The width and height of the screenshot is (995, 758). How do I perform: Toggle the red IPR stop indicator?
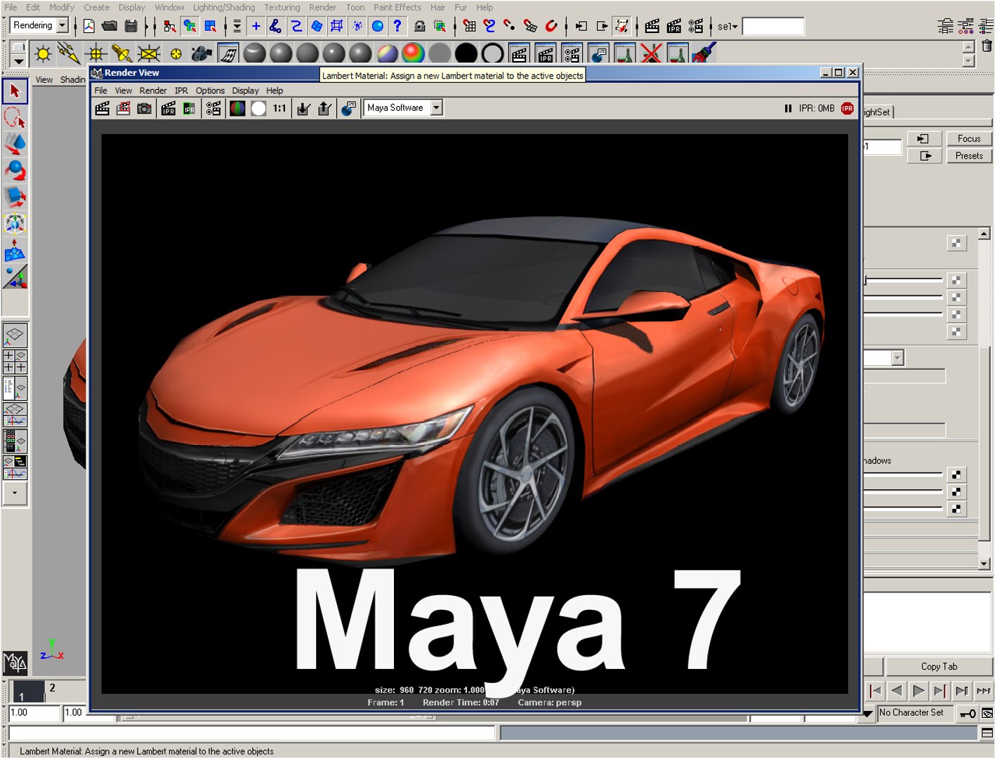point(848,108)
